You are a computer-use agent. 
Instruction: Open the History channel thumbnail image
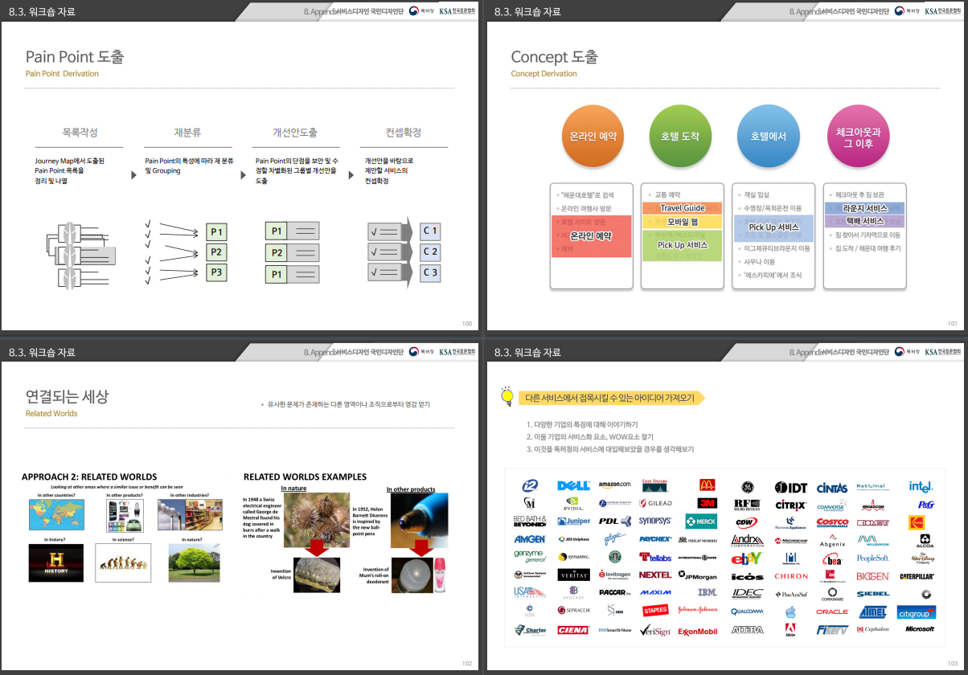coord(55,562)
